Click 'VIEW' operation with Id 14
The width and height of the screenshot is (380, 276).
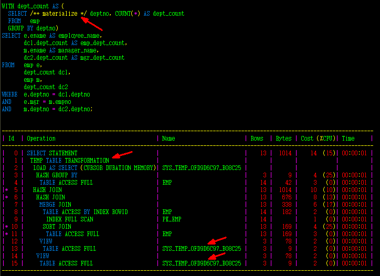click(x=43, y=256)
